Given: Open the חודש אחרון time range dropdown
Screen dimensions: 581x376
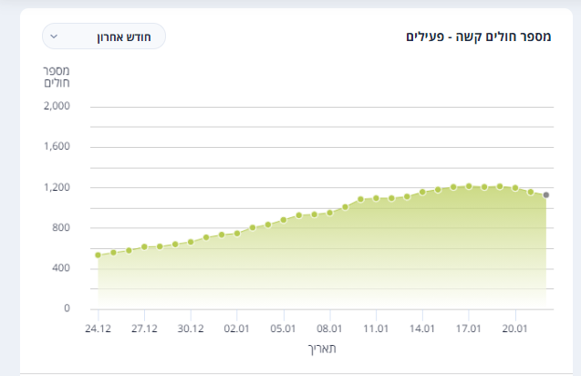Looking at the screenshot, I should [x=104, y=37].
